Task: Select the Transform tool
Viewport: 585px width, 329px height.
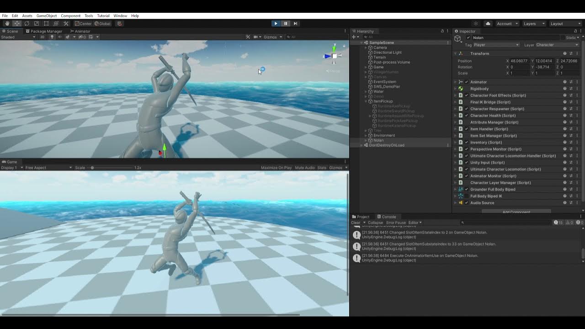Action: 56,23
